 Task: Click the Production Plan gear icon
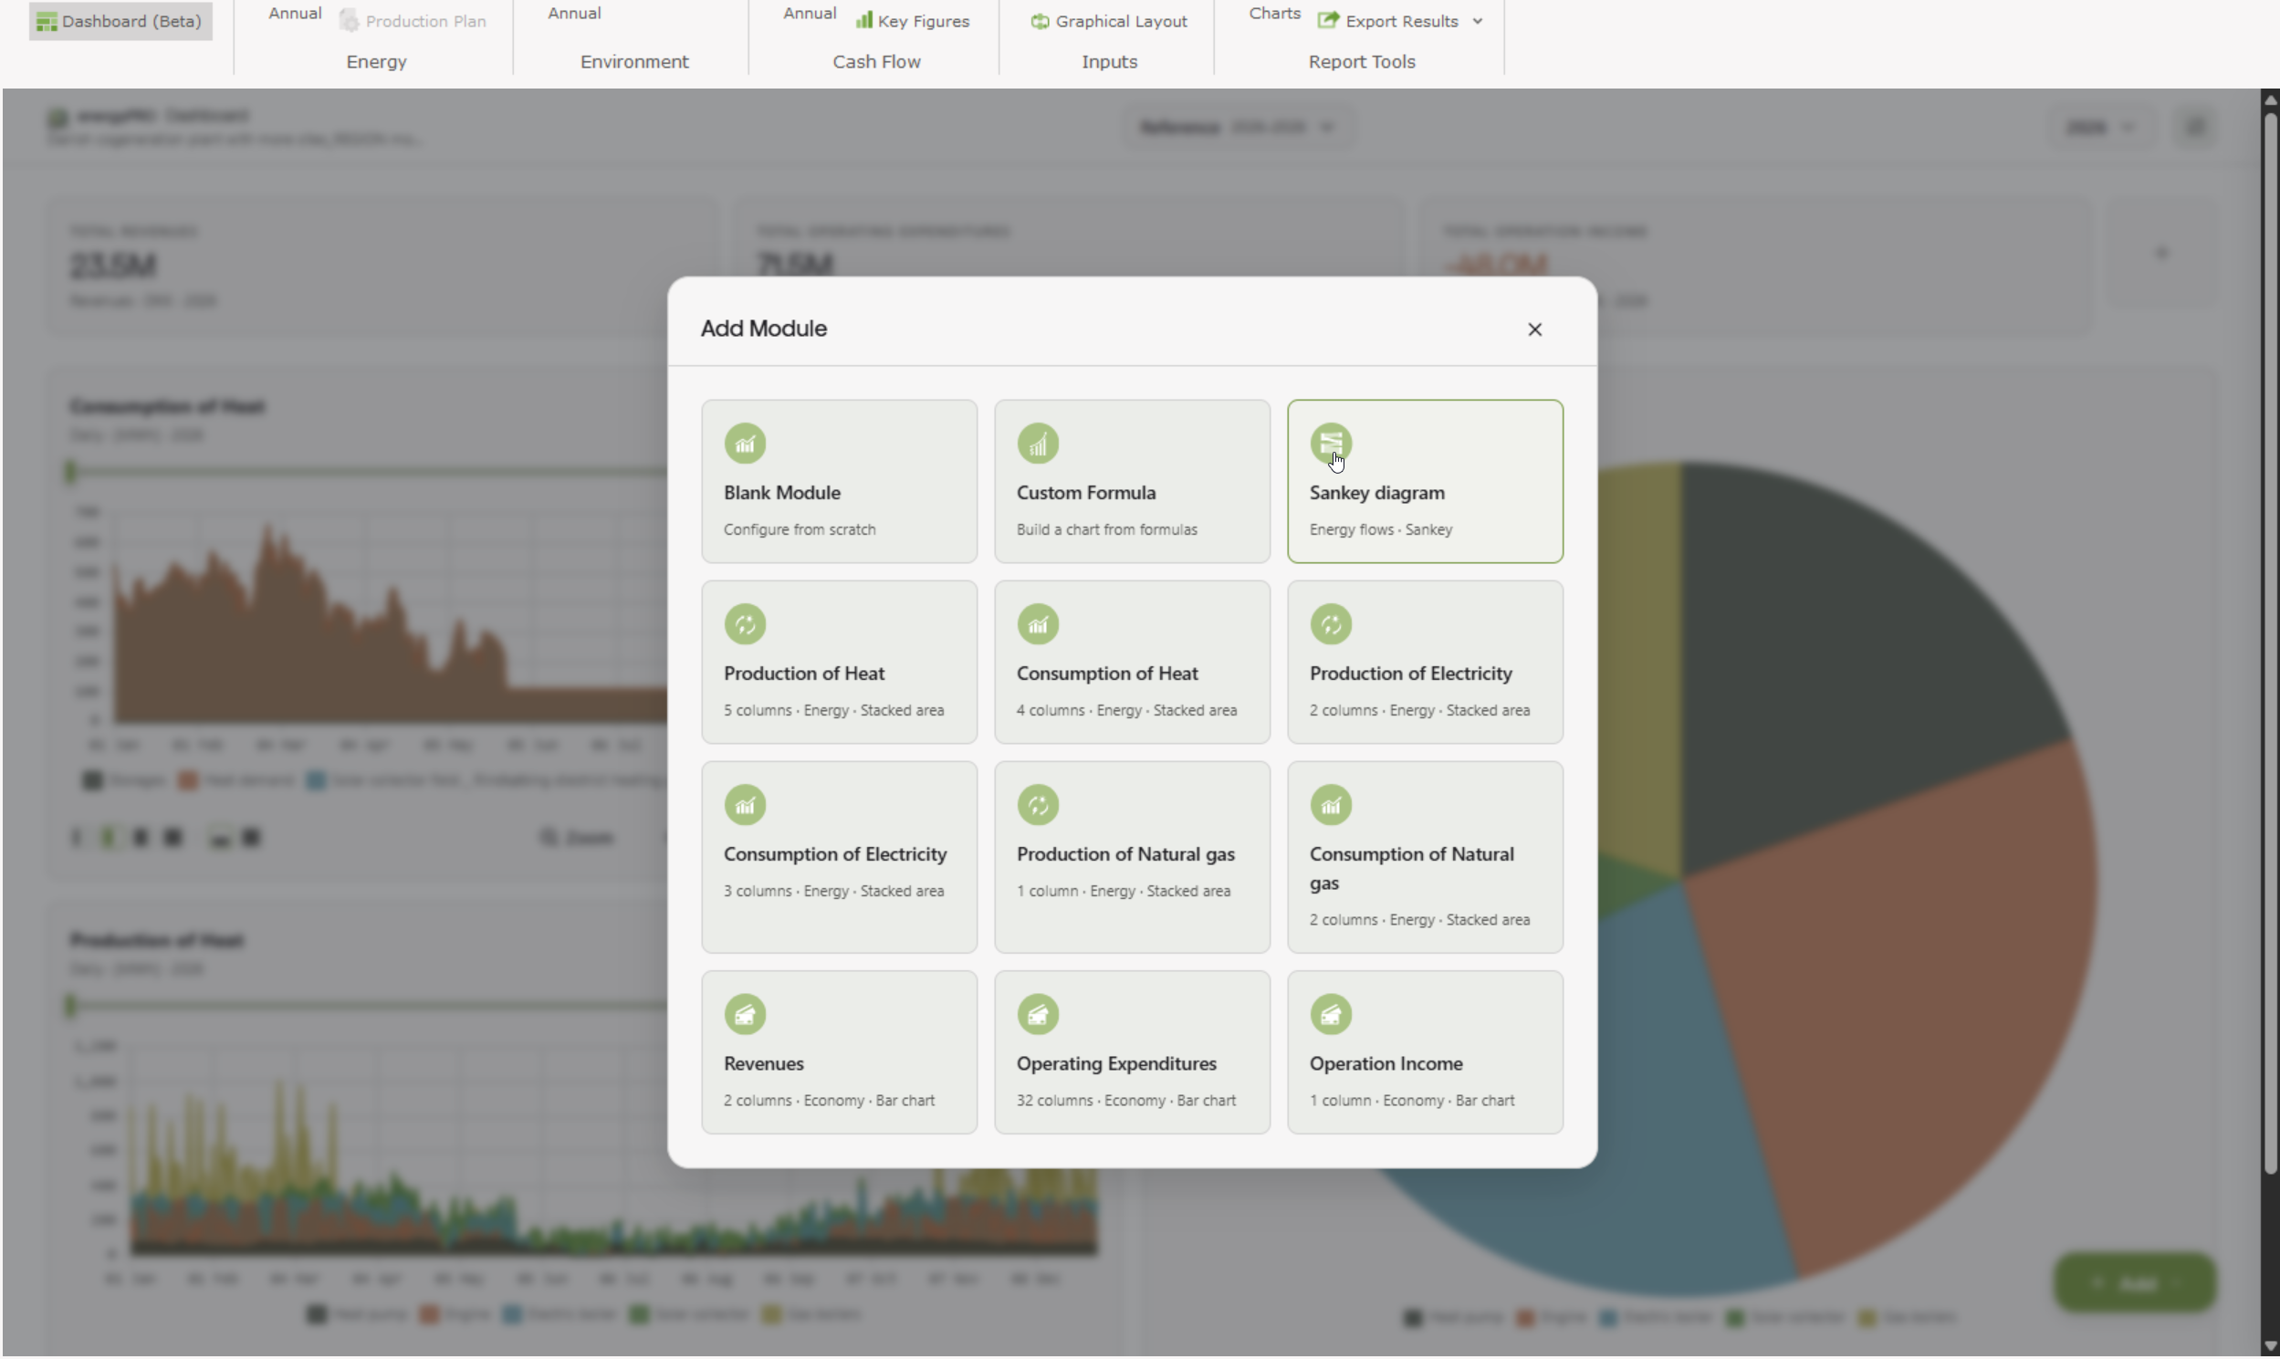tap(350, 20)
